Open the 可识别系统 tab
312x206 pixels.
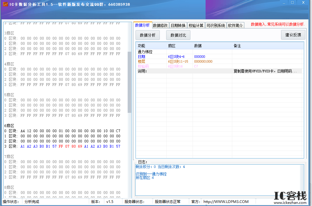(216, 25)
